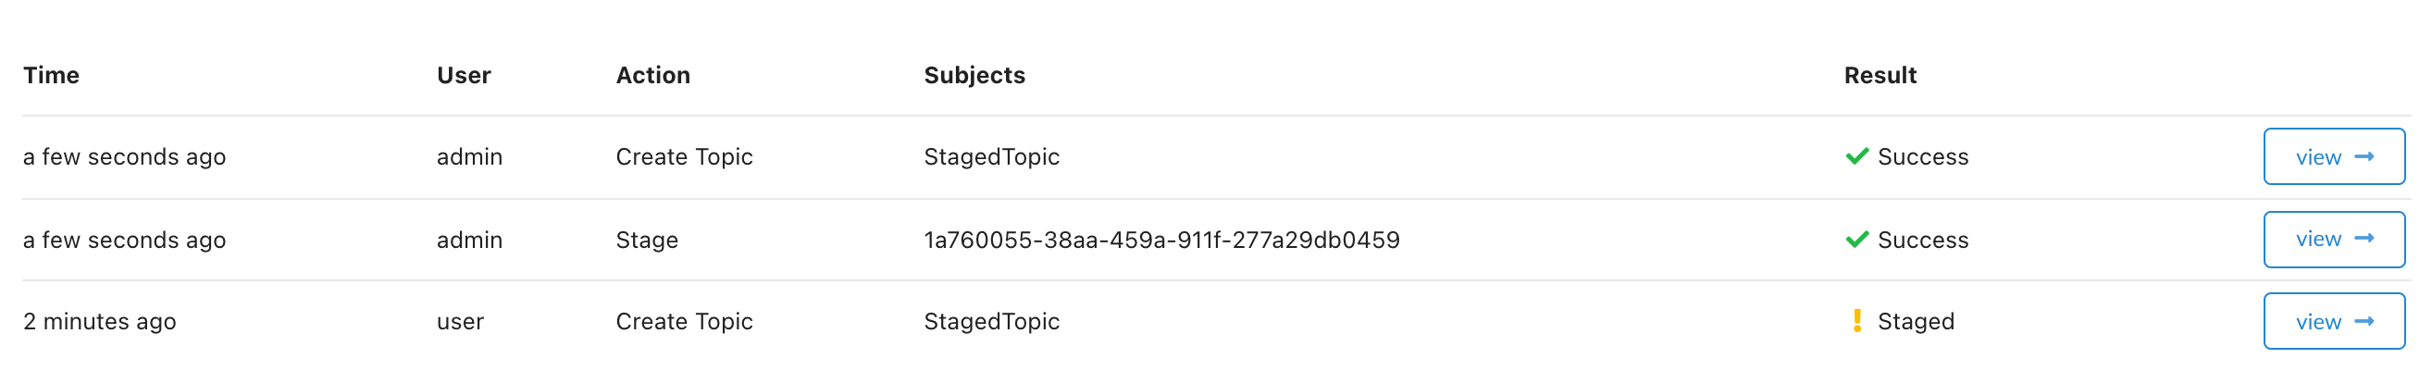Click the Action column header

[x=652, y=76]
